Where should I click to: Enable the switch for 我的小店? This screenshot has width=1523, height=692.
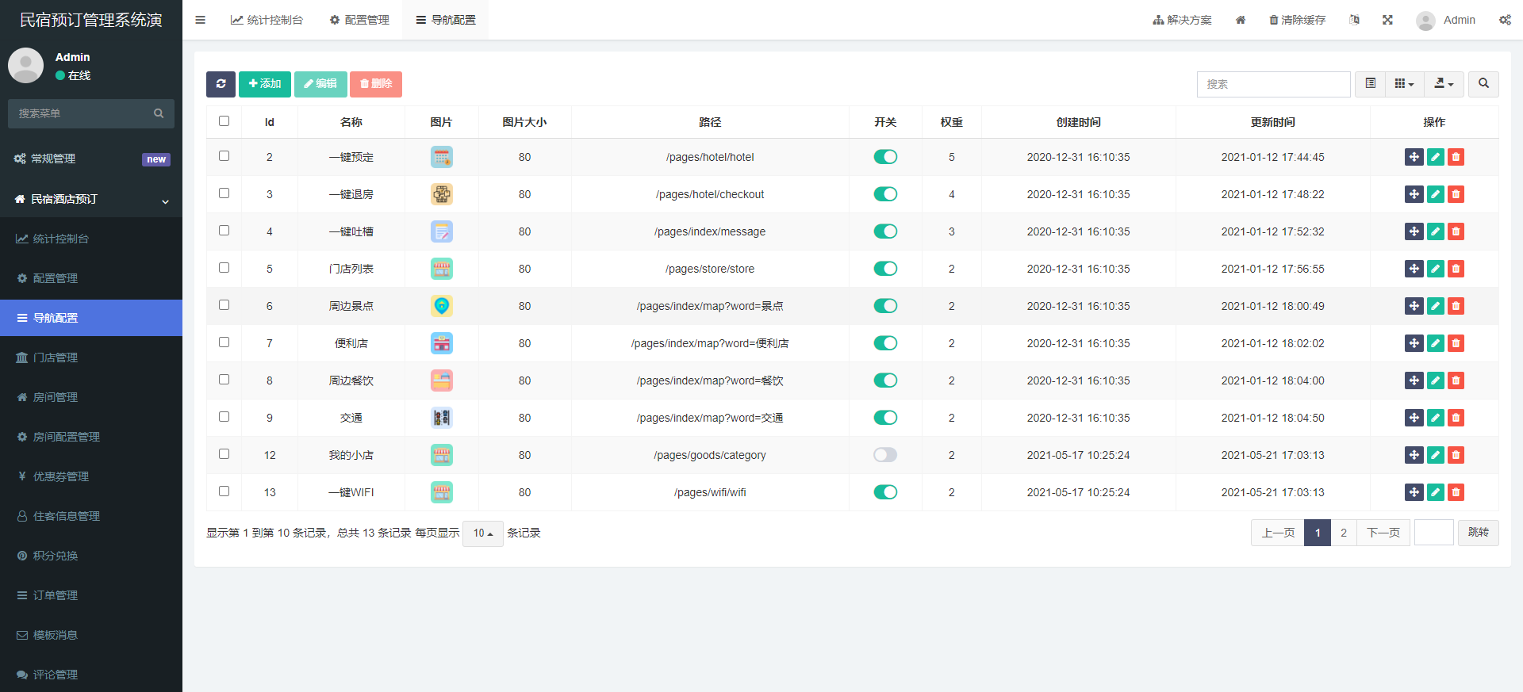pos(885,455)
